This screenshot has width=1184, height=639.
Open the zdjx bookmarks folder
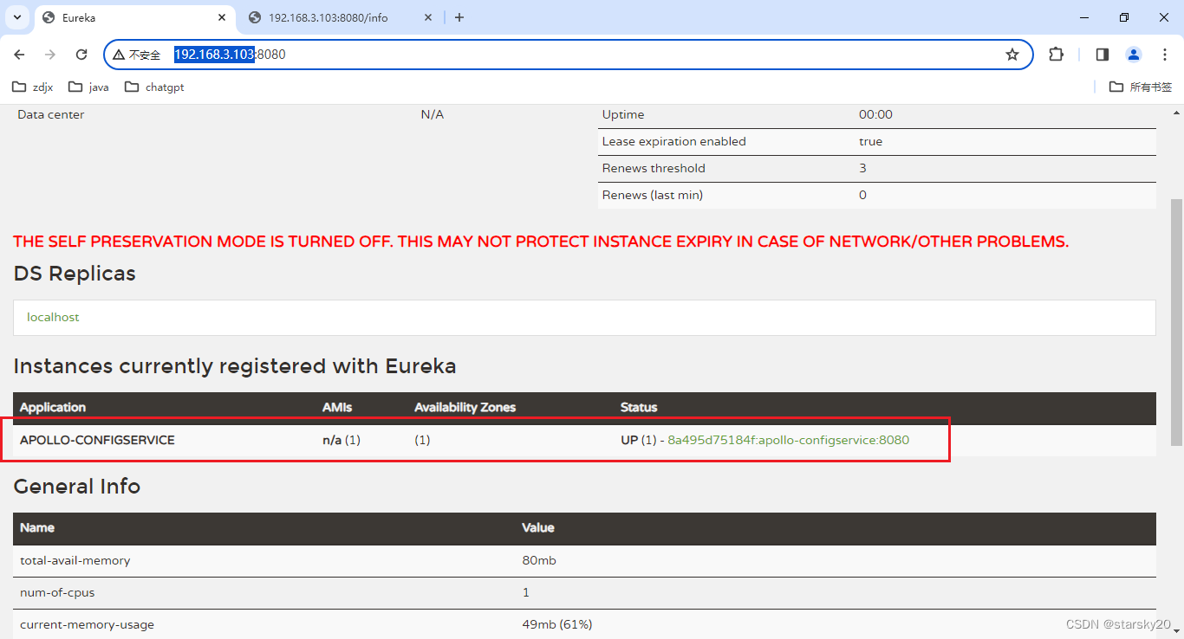pos(33,87)
